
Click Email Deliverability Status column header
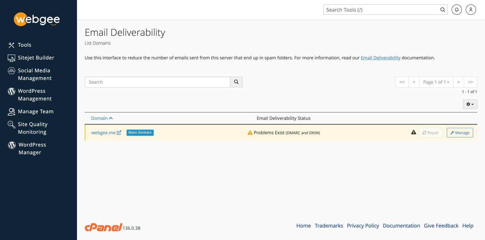click(284, 118)
